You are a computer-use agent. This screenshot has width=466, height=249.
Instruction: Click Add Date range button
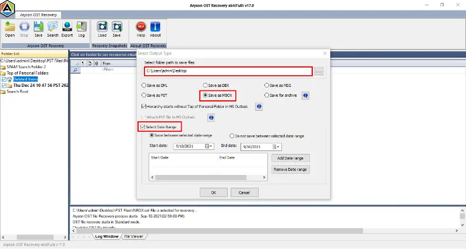click(290, 158)
